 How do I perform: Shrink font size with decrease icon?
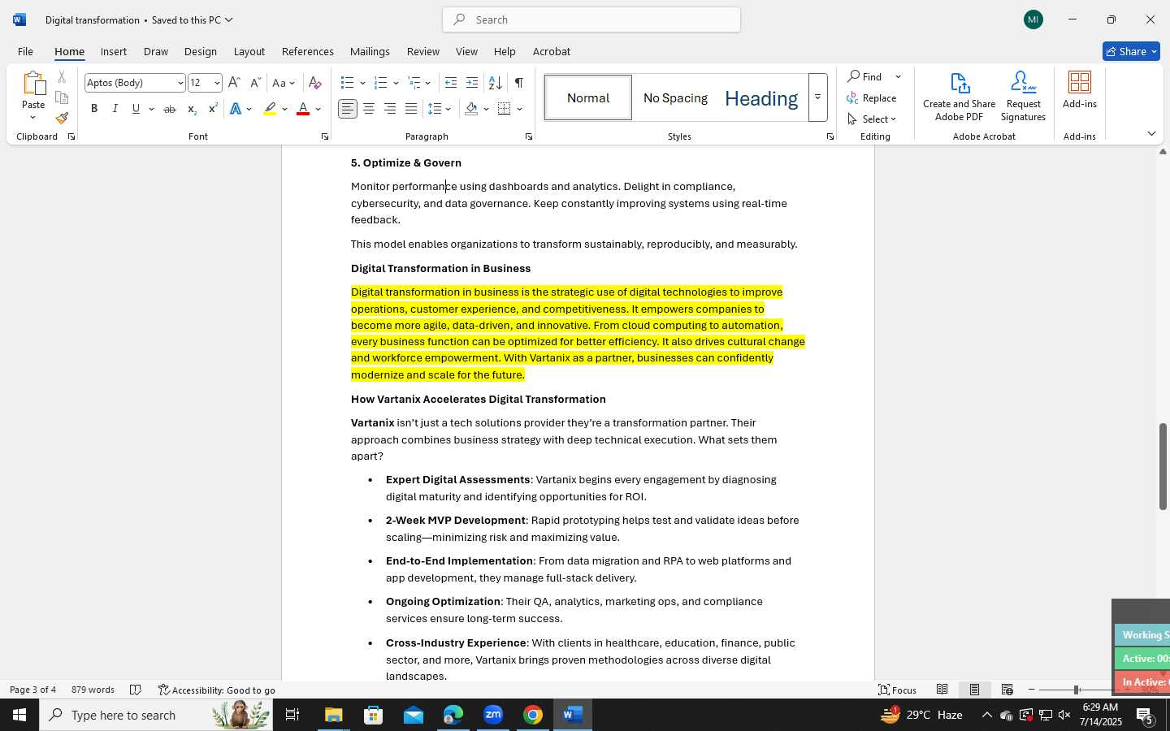[255, 83]
